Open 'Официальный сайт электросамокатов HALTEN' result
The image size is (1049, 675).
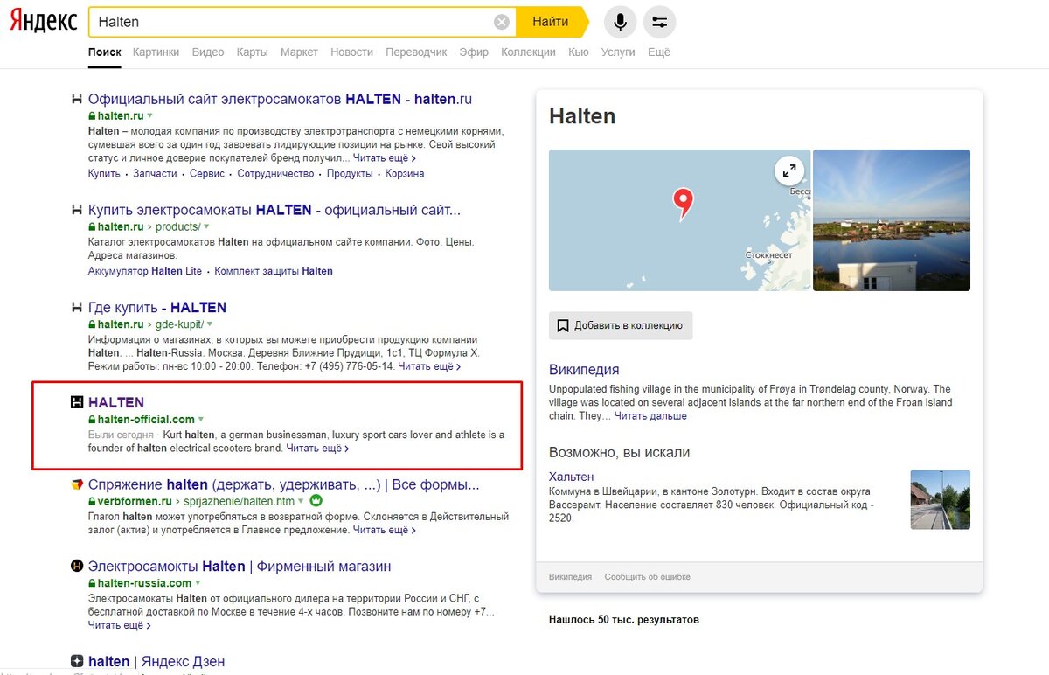point(280,100)
